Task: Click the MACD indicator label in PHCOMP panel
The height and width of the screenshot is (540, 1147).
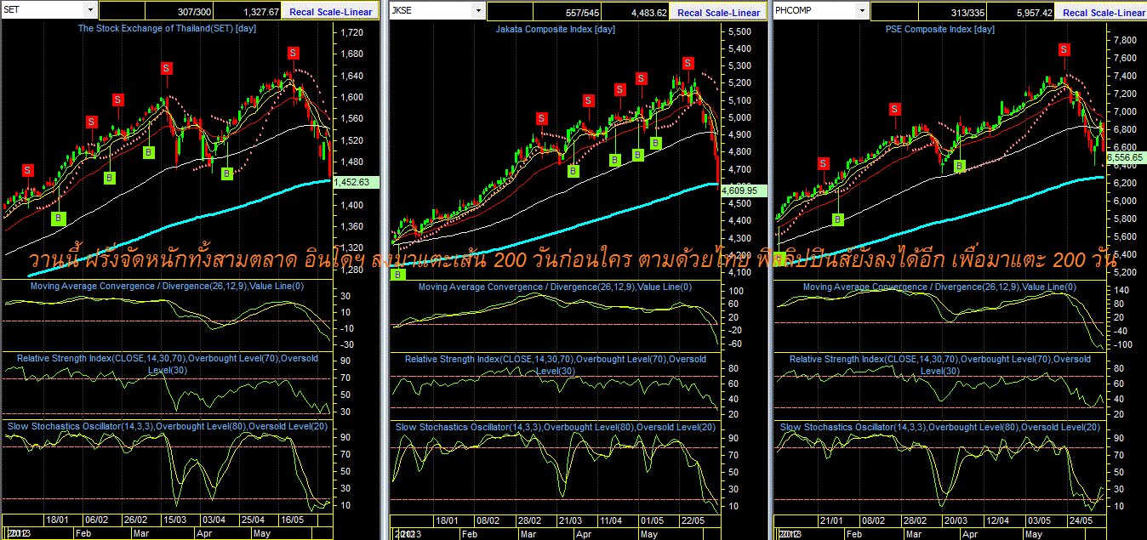Action: tap(940, 287)
